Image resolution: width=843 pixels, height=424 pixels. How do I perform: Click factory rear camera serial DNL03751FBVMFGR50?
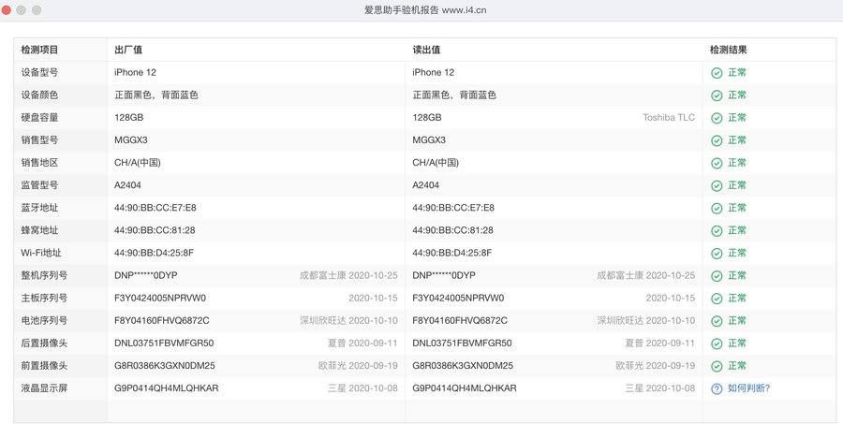tap(164, 343)
